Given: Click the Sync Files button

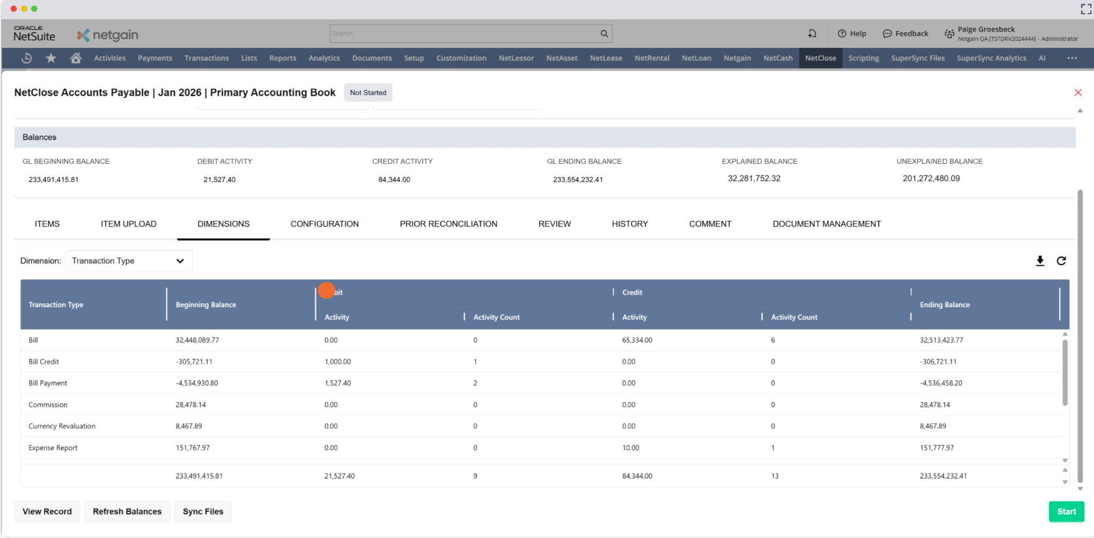Looking at the screenshot, I should click(203, 512).
